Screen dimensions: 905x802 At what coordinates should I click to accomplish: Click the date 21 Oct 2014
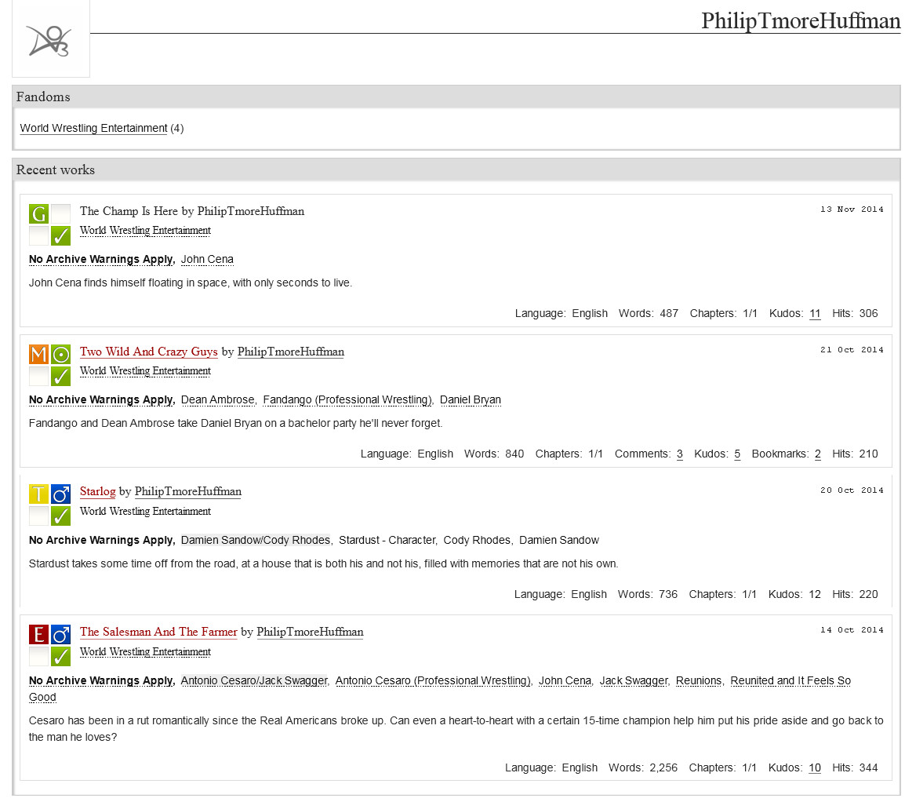pyautogui.click(x=852, y=349)
